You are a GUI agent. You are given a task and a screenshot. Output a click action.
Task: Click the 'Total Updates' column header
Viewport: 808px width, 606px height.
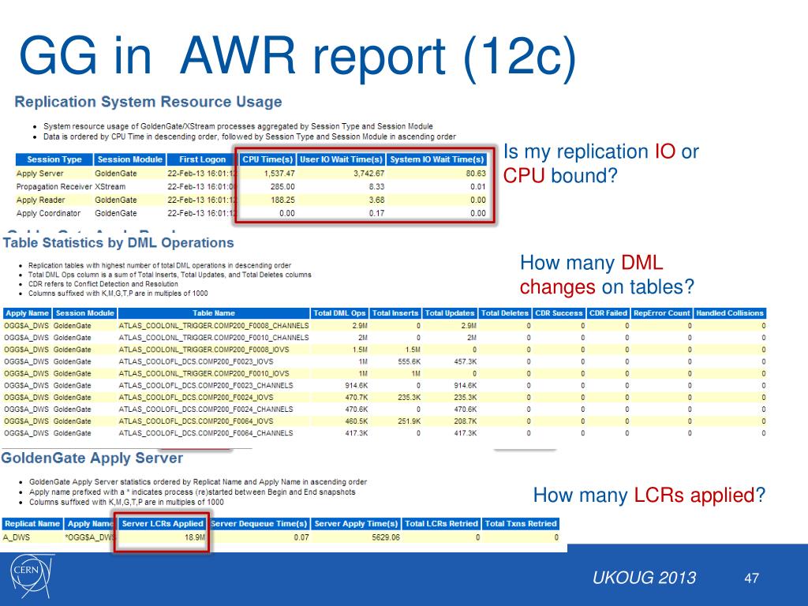pos(449,313)
